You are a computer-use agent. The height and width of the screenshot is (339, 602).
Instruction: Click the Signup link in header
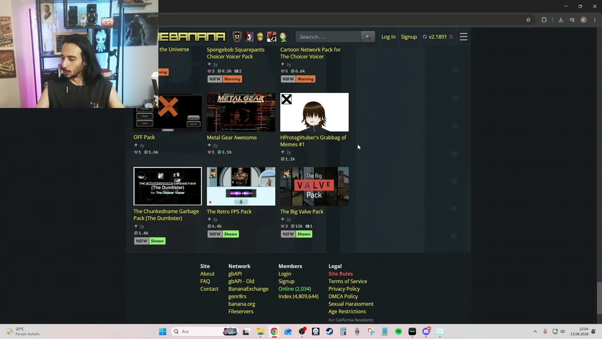(409, 37)
